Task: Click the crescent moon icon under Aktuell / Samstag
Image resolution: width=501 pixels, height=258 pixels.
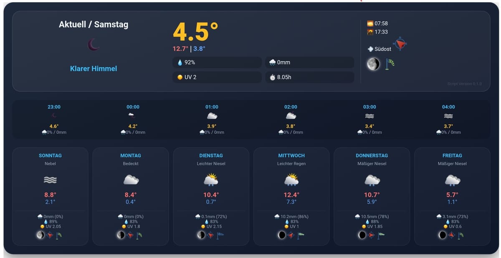Action: pos(94,44)
